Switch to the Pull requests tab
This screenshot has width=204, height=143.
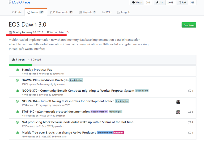pyautogui.click(x=61, y=12)
